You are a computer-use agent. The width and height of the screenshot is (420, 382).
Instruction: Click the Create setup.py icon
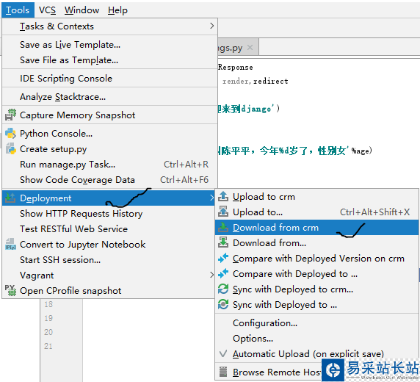pos(10,149)
